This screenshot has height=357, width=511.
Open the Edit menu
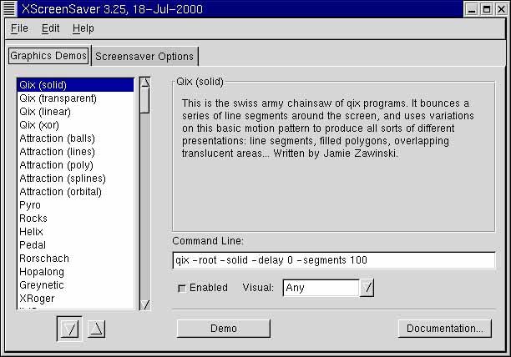[50, 28]
